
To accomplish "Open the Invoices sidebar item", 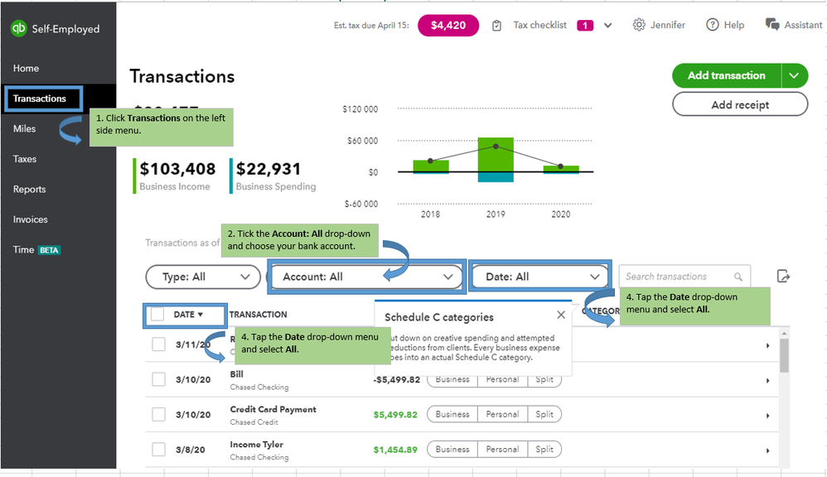I will (31, 219).
